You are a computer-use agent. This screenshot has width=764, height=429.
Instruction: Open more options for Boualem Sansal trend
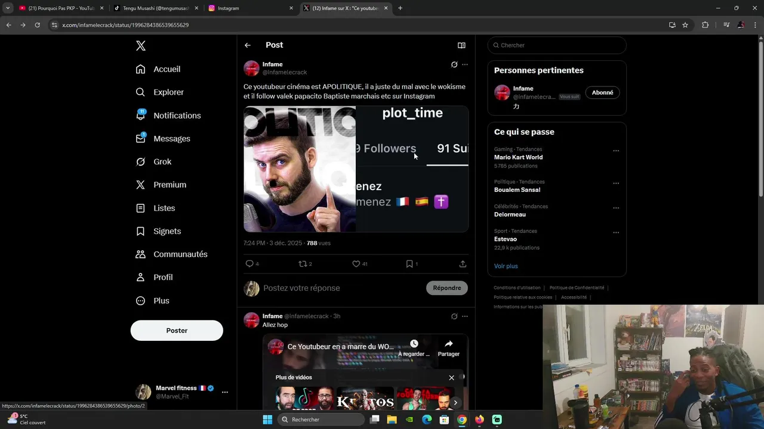pyautogui.click(x=616, y=184)
